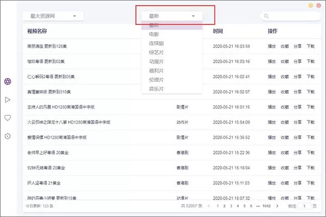Click the 时间 column header
The width and height of the screenshot is (326, 217).
218,31
